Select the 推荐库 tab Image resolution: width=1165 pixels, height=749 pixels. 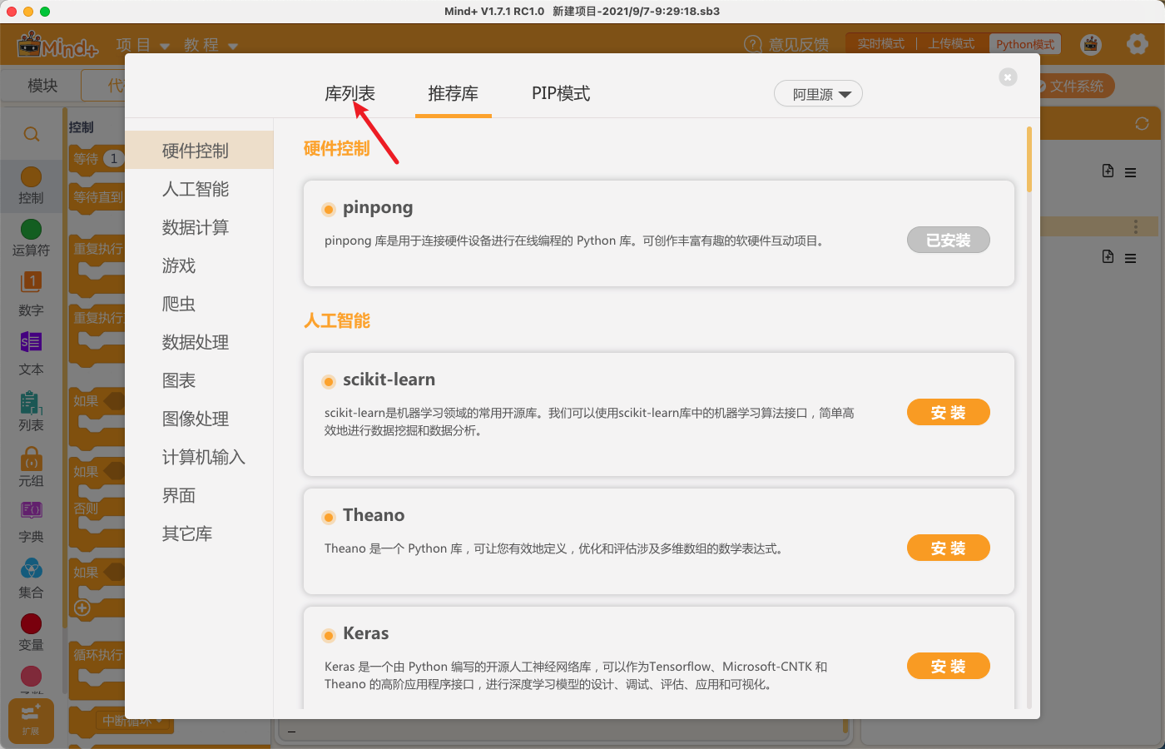(454, 93)
